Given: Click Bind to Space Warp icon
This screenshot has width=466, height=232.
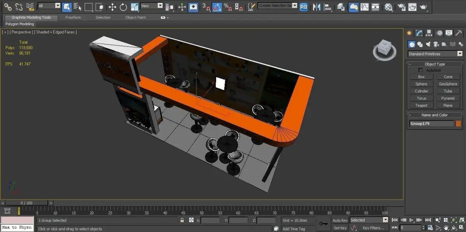Looking at the screenshot, I should [x=30, y=7].
